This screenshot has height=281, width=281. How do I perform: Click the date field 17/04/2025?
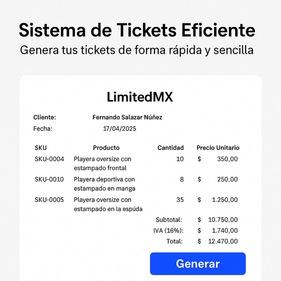120,129
